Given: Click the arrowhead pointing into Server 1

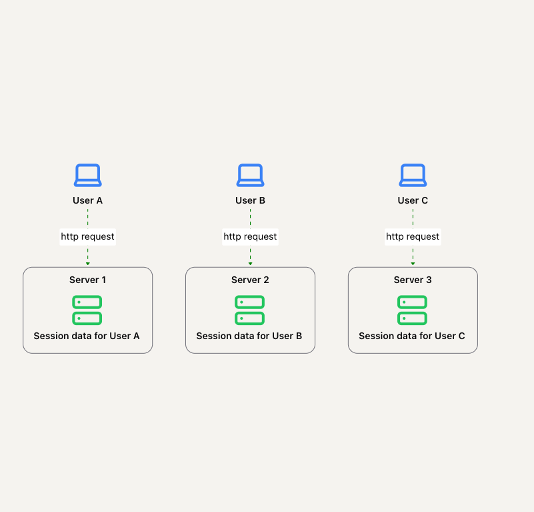Looking at the screenshot, I should pyautogui.click(x=87, y=263).
